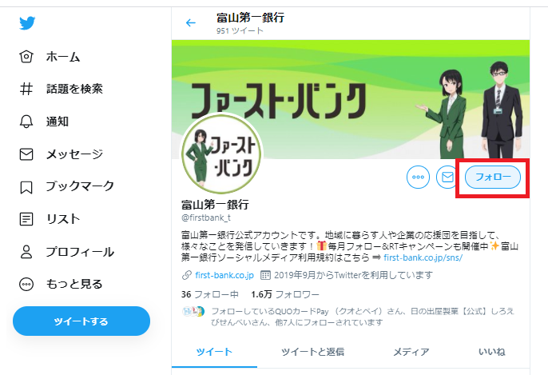Click ツイートする button
Viewport: 548px width, 375px height.
point(81,321)
